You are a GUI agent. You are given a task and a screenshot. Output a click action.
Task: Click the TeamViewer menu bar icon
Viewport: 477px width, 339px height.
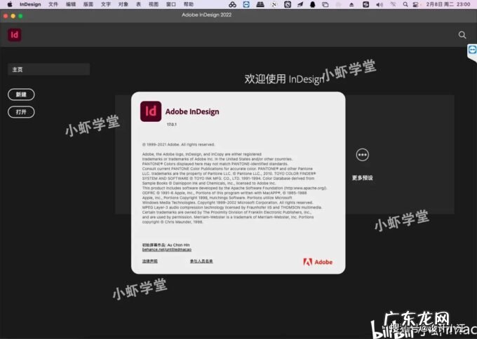coord(246,5)
